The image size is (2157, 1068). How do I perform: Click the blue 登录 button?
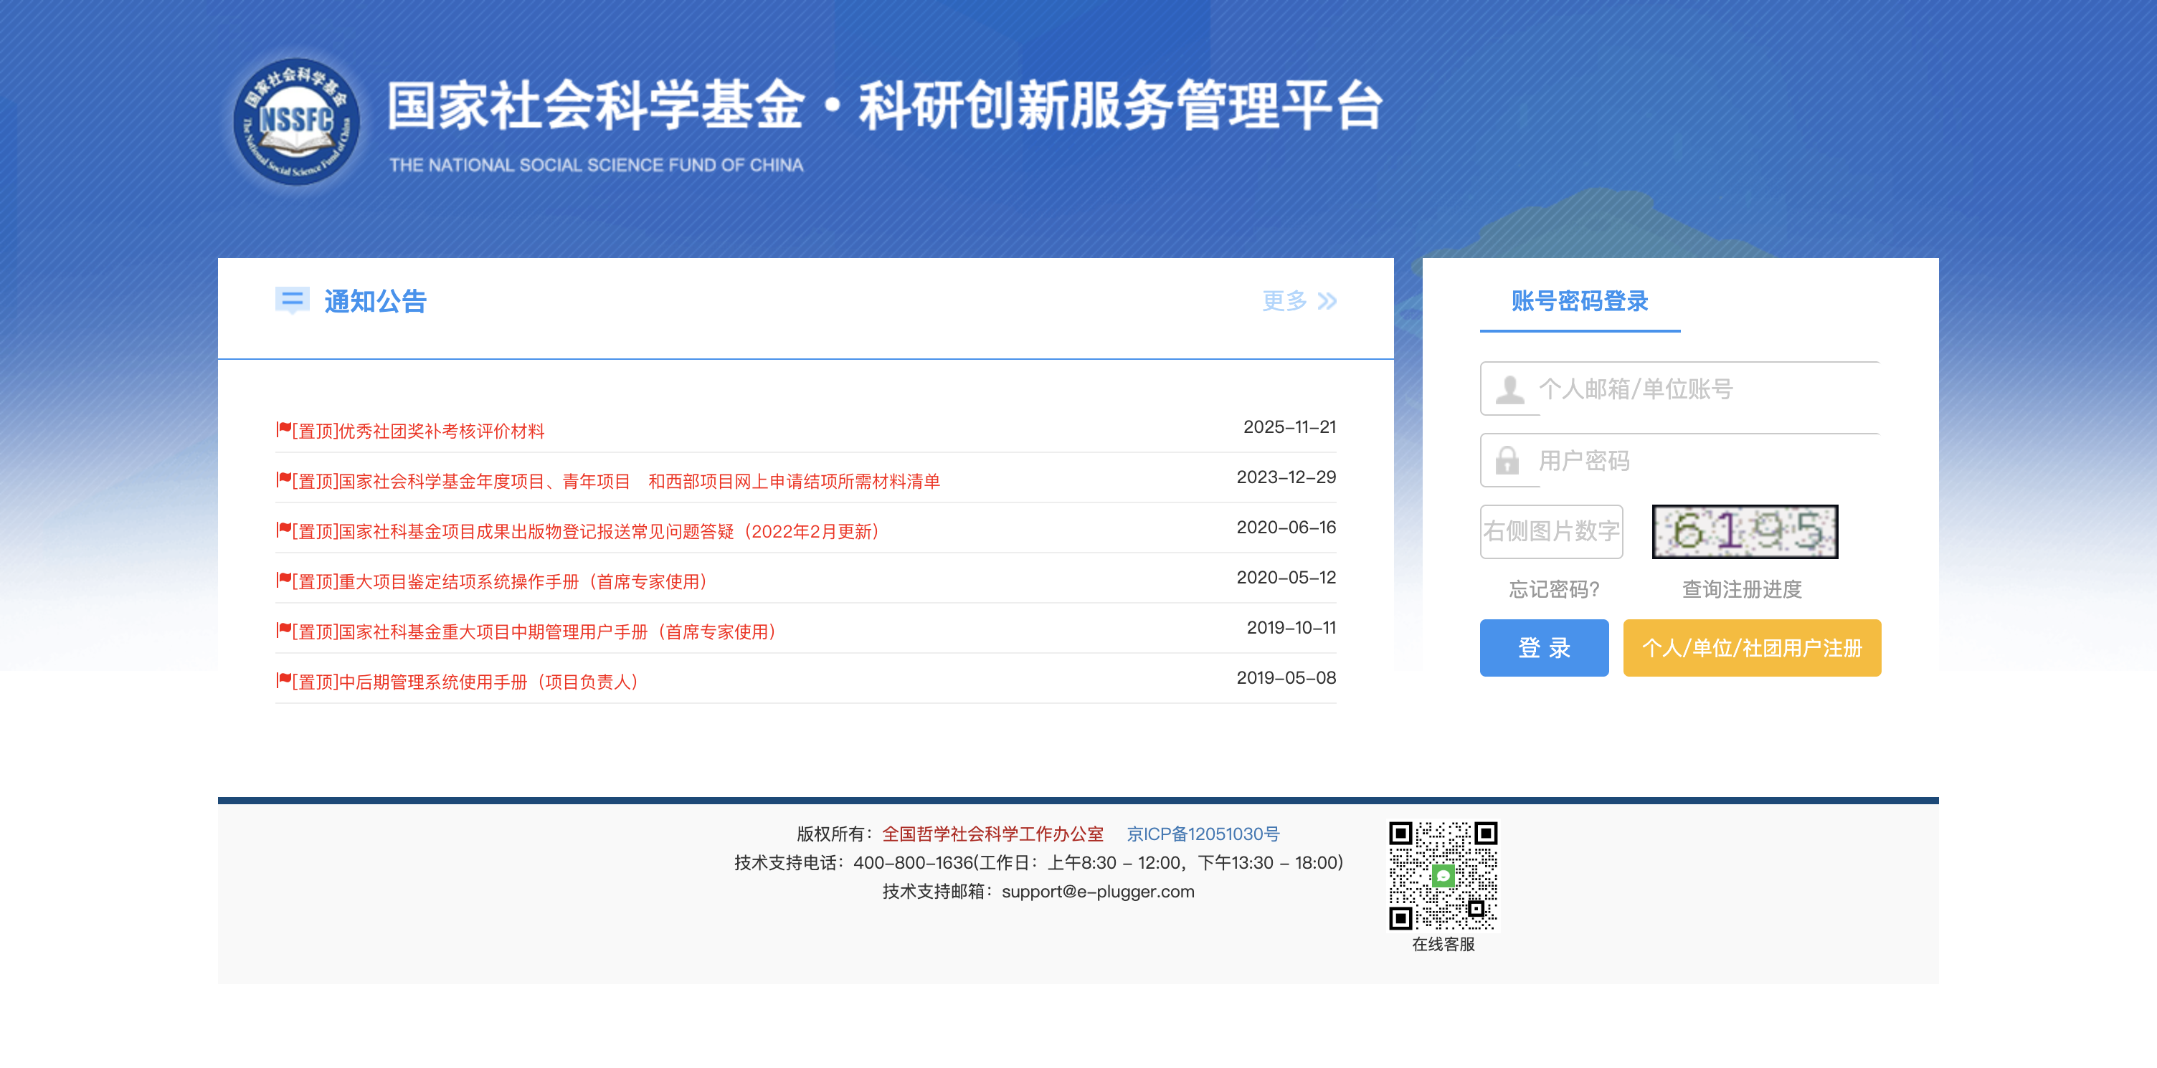click(x=1544, y=648)
